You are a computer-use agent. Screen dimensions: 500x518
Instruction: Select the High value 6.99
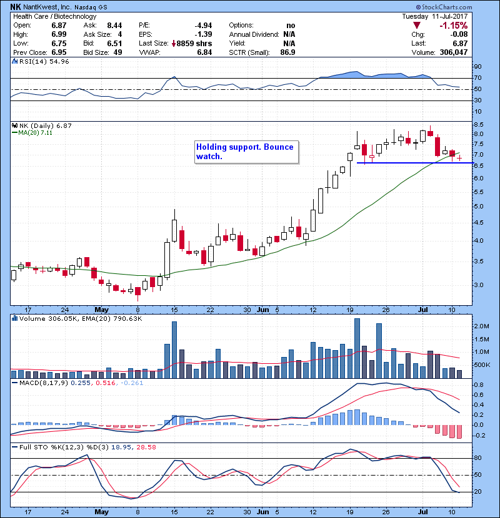point(59,34)
